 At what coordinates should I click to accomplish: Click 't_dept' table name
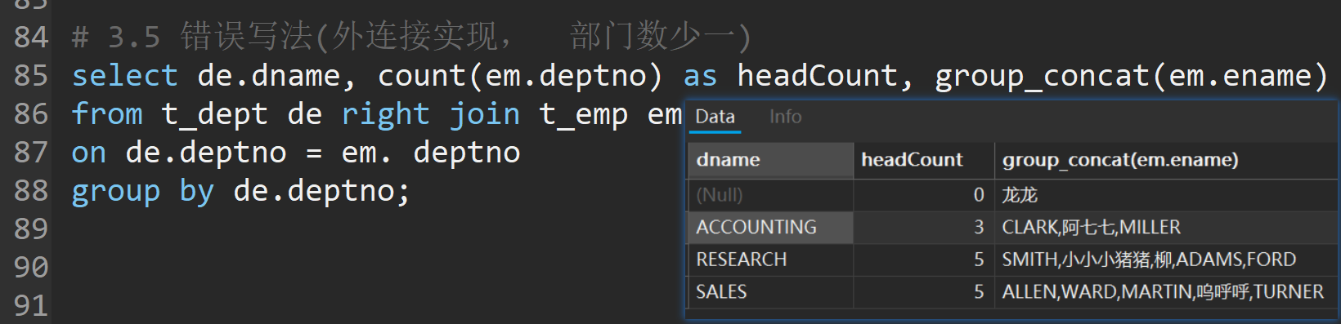pos(215,114)
